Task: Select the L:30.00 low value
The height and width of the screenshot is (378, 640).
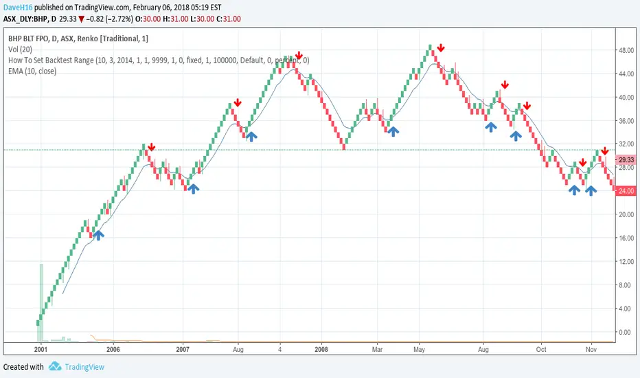Action: click(x=203, y=19)
